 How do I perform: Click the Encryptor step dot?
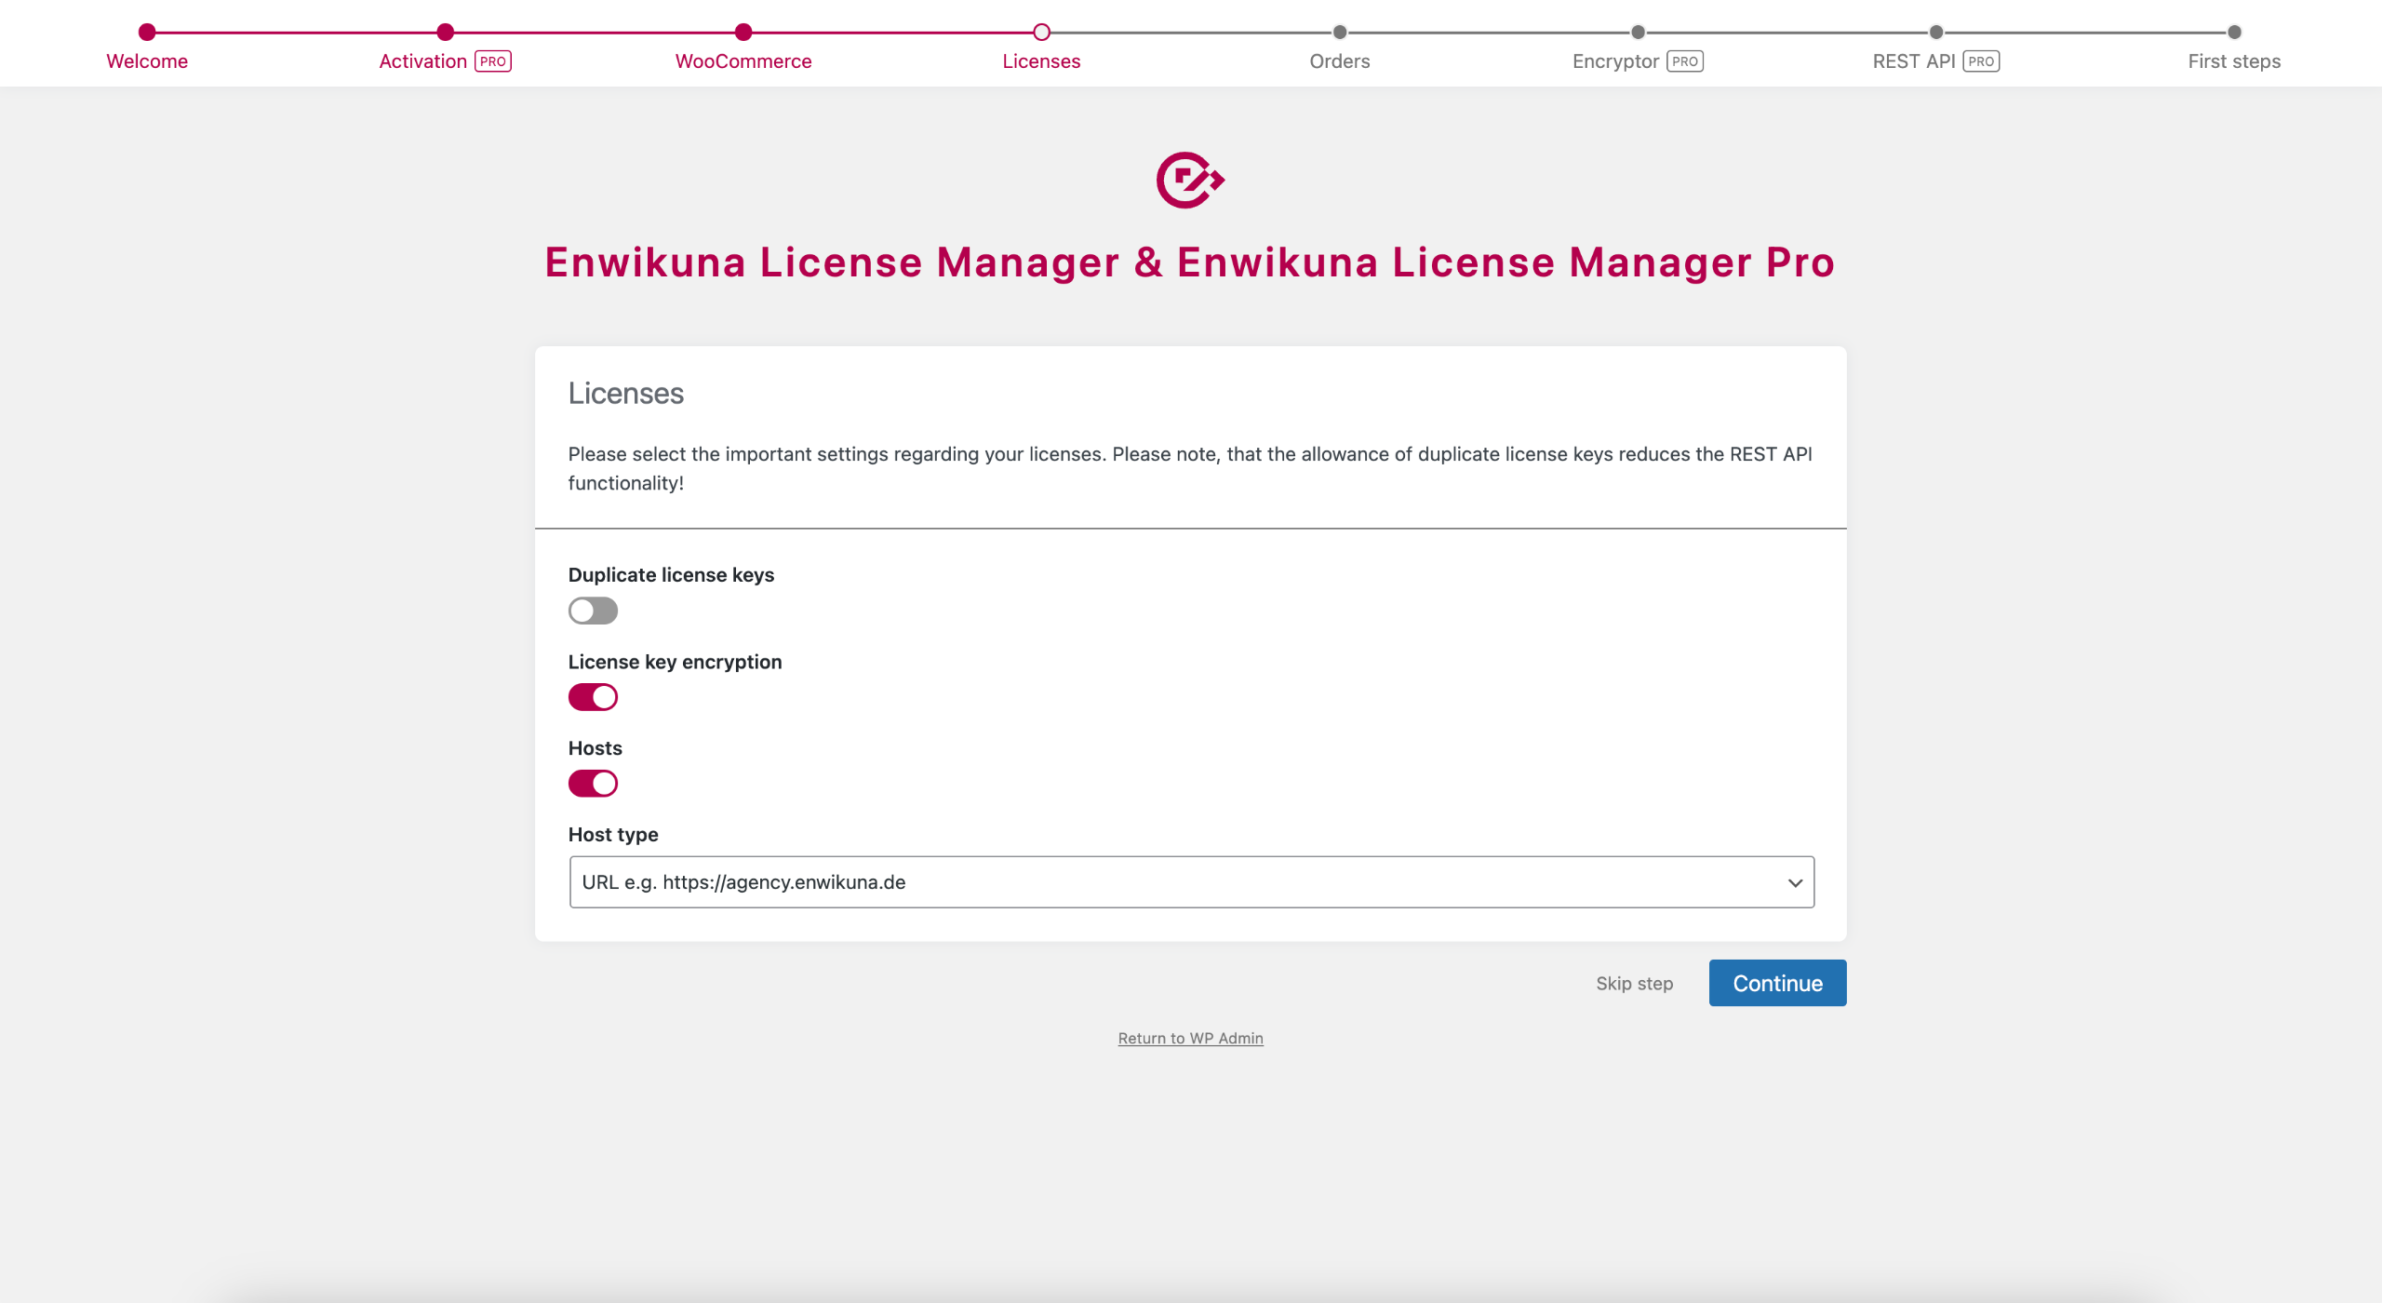coord(1639,33)
